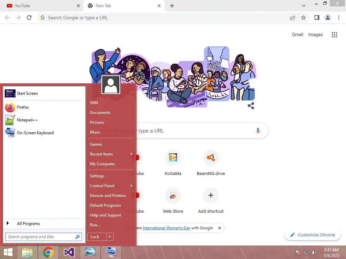The image size is (346, 259).
Task: Click the Windows Start button
Action: (8, 252)
